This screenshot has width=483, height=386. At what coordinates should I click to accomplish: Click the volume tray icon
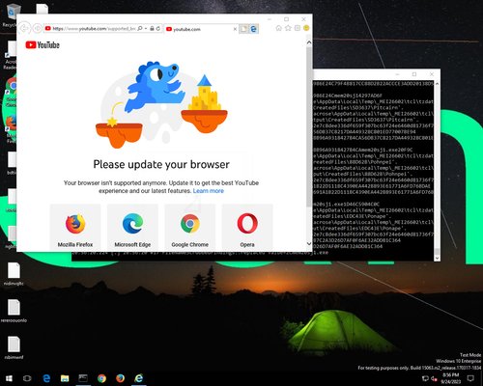434,378
